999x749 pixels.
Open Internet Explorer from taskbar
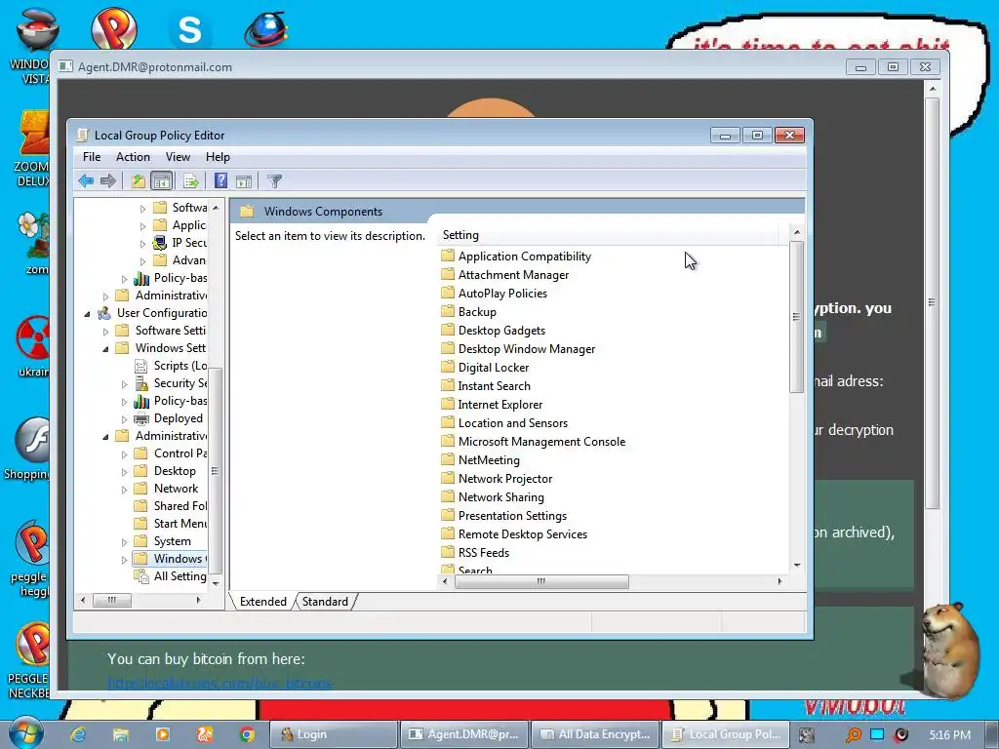tap(78, 734)
